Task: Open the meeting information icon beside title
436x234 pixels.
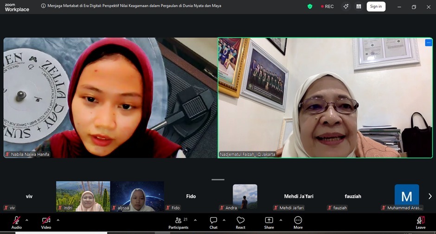Action: coord(43,6)
